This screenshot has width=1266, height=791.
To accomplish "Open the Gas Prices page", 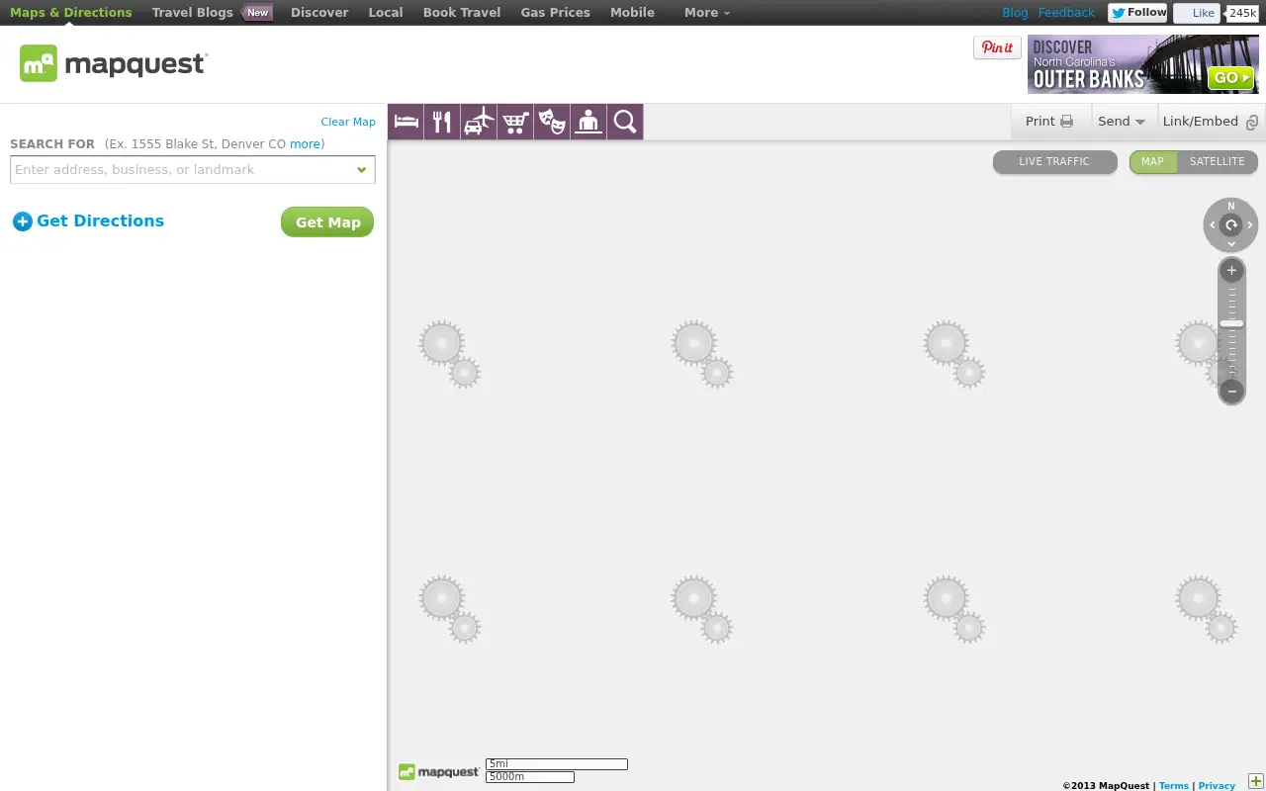I will pyautogui.click(x=556, y=13).
